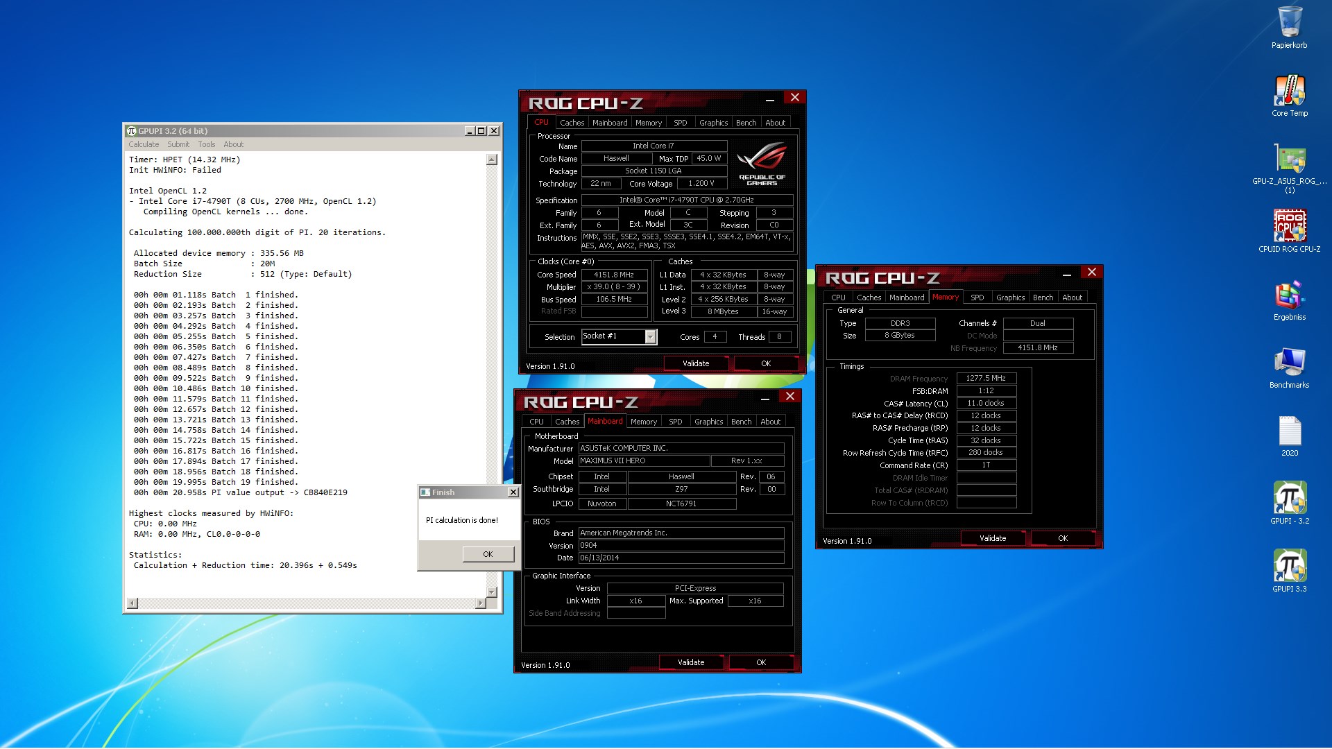Click the Threads value 8 field
The image size is (1332, 749).
pyautogui.click(x=780, y=336)
